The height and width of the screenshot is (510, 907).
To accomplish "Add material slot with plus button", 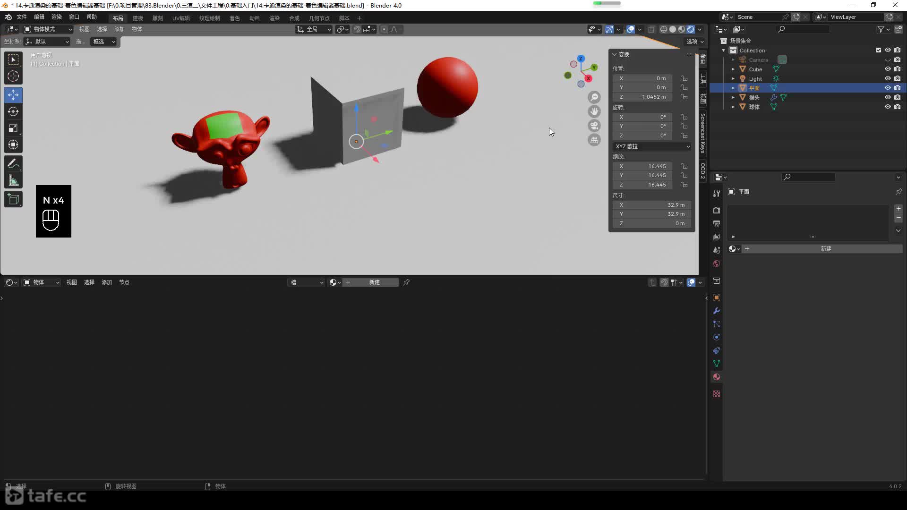I will pos(898,209).
